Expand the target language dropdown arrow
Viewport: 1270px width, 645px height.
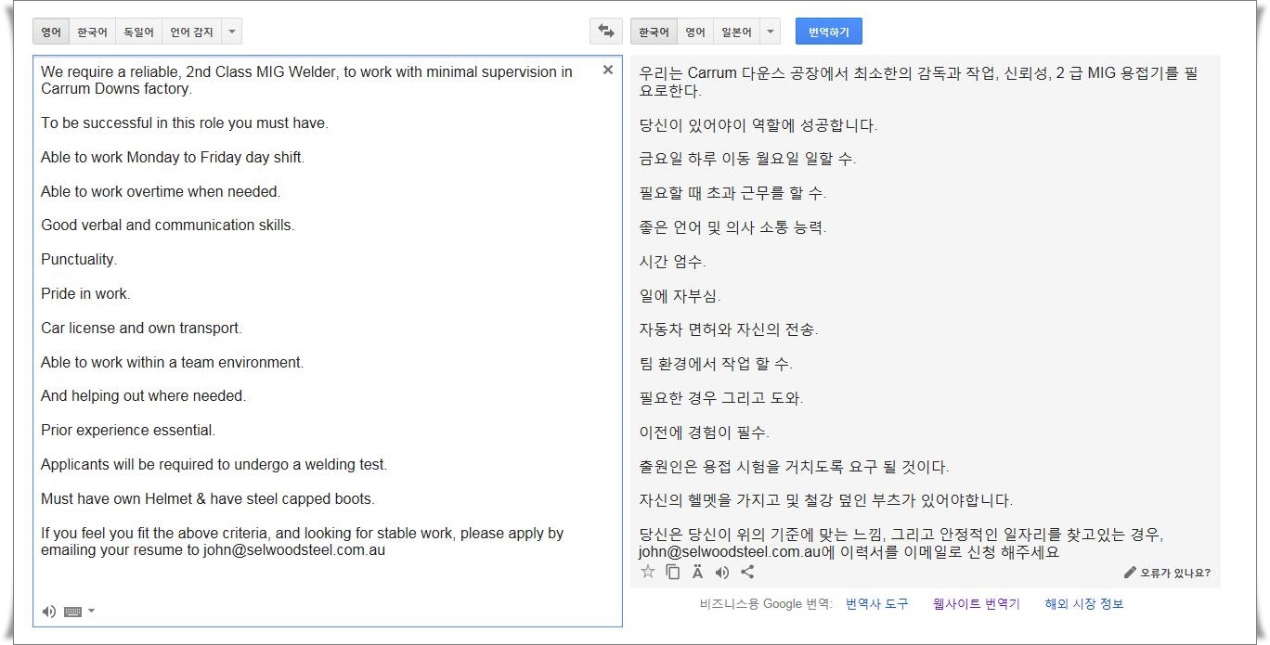tap(770, 32)
